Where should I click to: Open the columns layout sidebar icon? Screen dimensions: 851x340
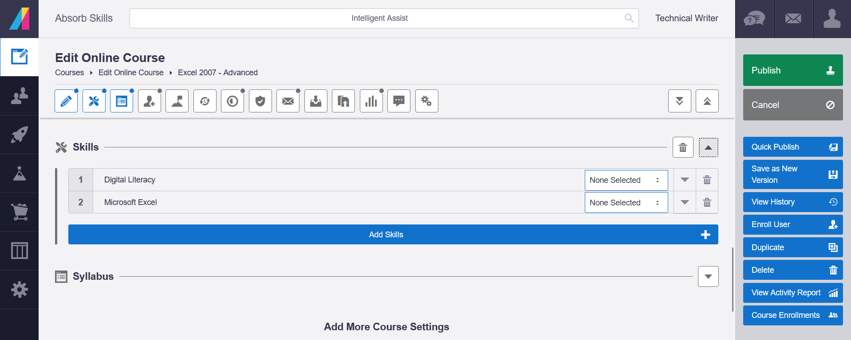click(x=19, y=251)
